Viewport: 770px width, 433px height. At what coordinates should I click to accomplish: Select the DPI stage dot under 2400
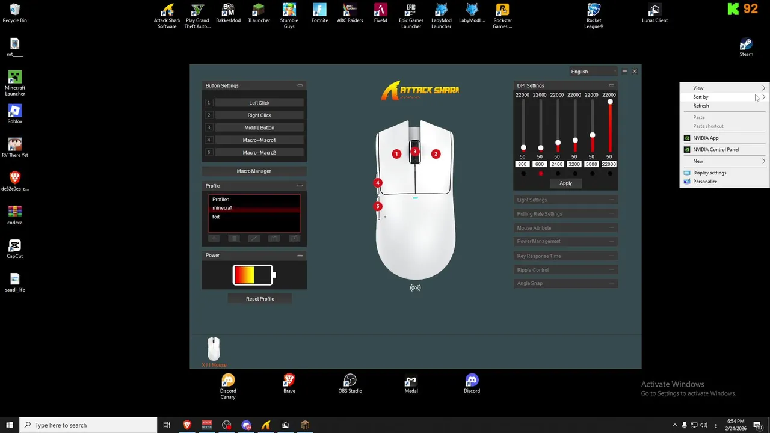coord(558,174)
